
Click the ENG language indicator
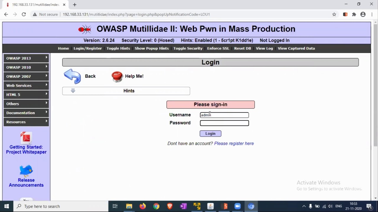click(339, 206)
